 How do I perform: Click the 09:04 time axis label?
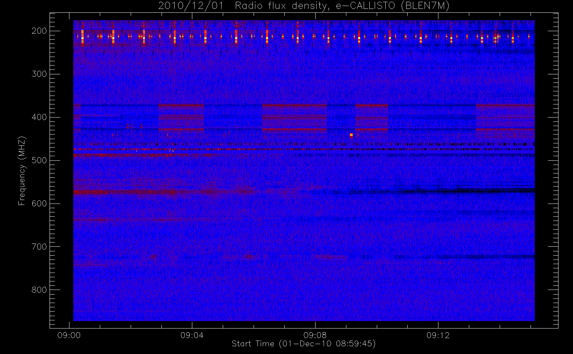[x=192, y=335]
